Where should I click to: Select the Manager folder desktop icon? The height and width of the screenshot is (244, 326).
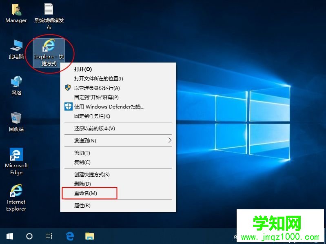click(16, 13)
